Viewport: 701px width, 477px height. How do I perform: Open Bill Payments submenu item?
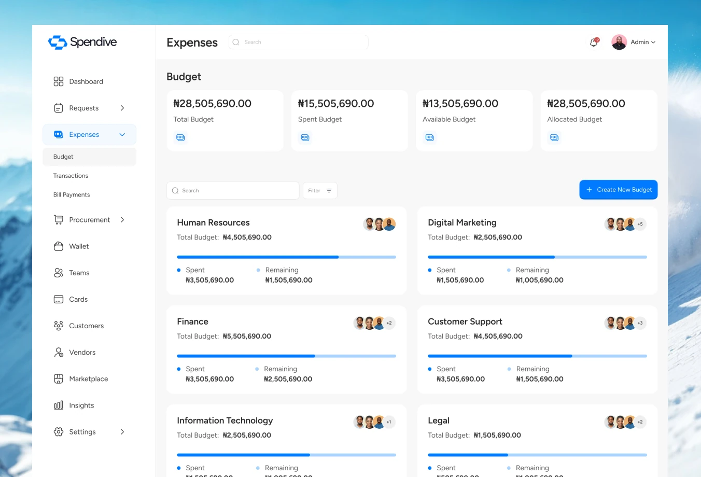click(72, 195)
